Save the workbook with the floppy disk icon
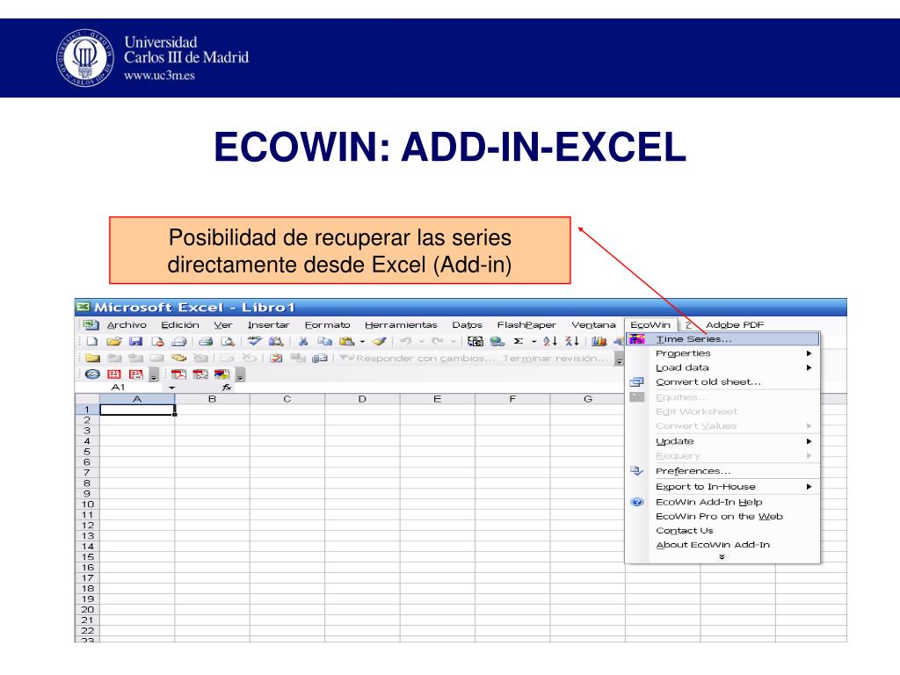The width and height of the screenshot is (900, 675). [135, 342]
